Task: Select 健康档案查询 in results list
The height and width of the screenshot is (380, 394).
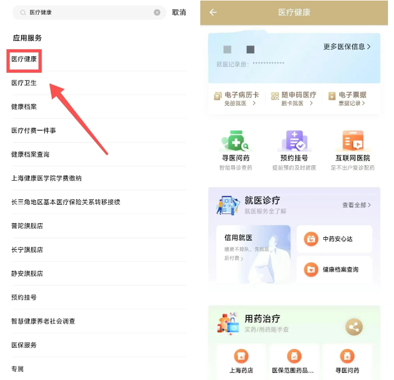Action: pos(31,154)
